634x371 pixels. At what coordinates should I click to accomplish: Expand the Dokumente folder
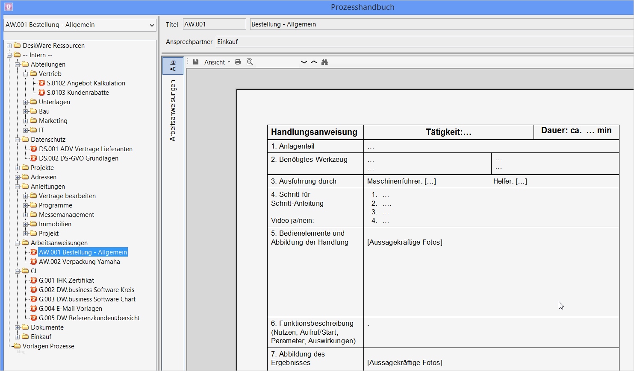pyautogui.click(x=16, y=327)
